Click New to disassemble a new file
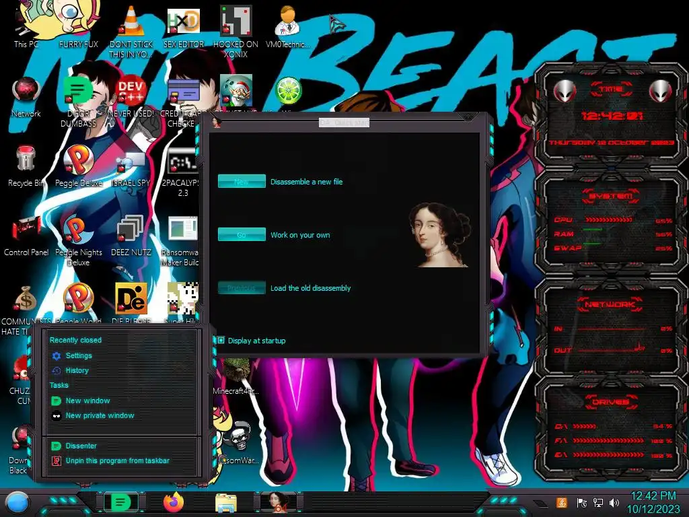 tap(242, 182)
